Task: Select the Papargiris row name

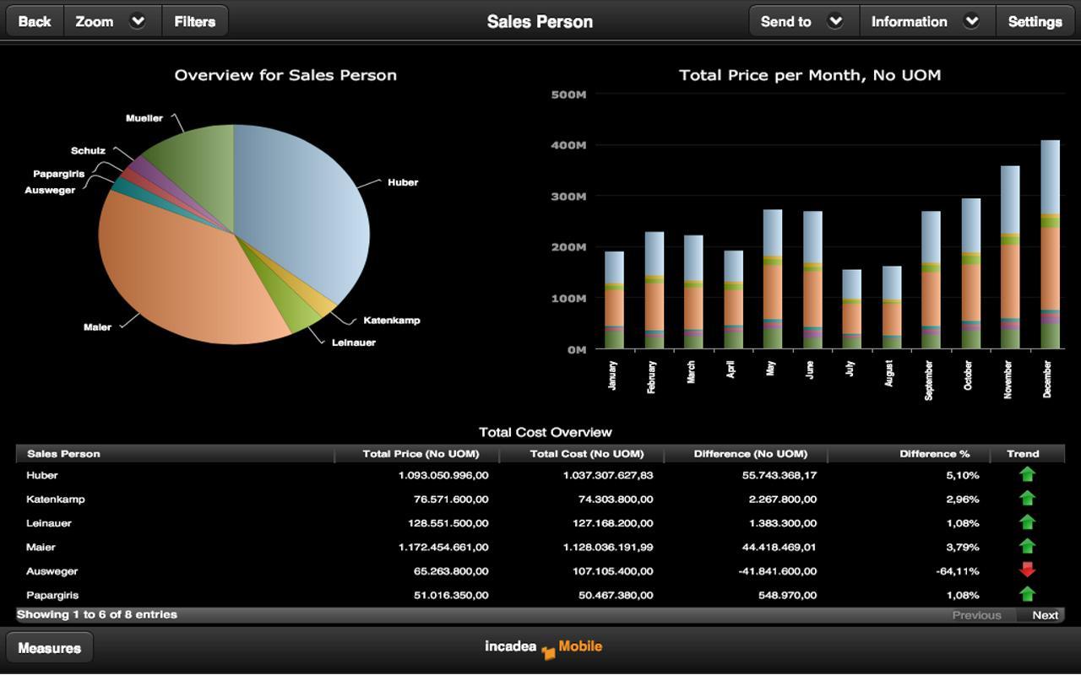Action: click(x=52, y=595)
